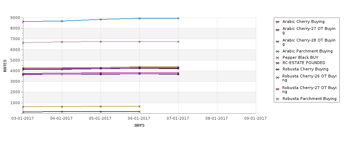
Task: Click Arabic Cherry-27 OT Buying legend marker
Action: 278,30
